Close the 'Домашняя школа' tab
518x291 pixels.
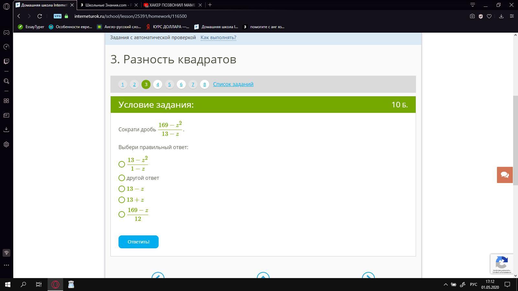[x=72, y=5]
